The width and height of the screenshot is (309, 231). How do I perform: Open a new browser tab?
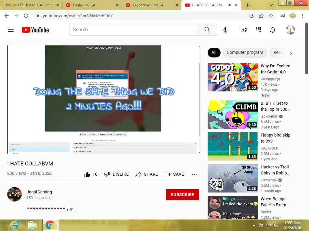(x=248, y=5)
